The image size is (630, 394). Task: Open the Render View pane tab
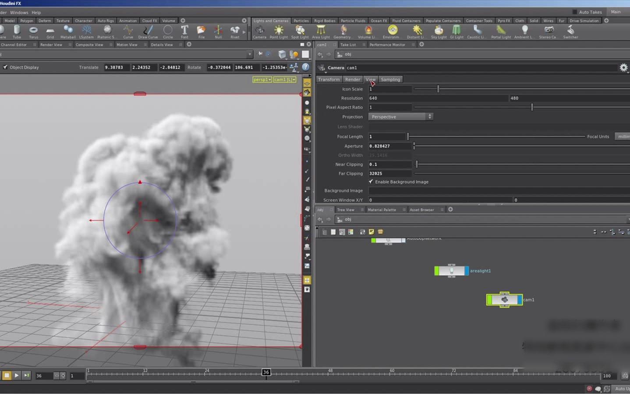(x=51, y=45)
